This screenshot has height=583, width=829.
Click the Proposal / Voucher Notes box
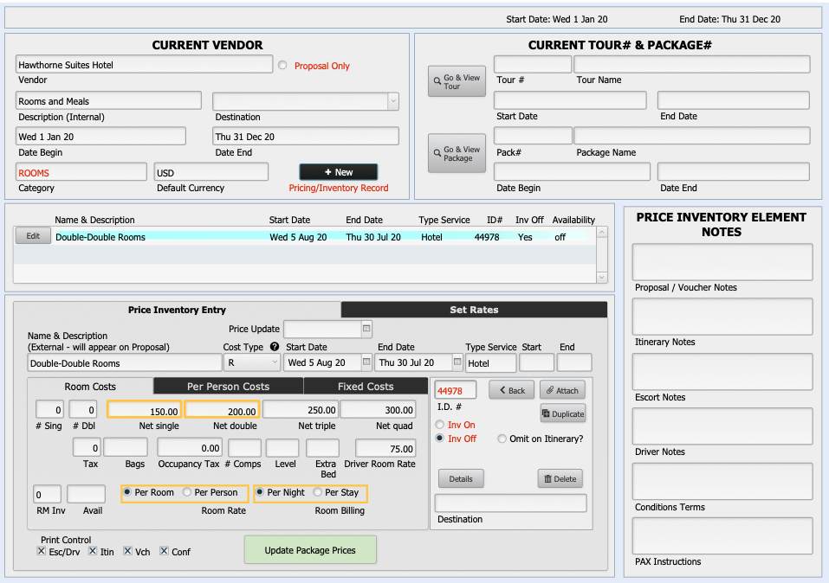722,262
